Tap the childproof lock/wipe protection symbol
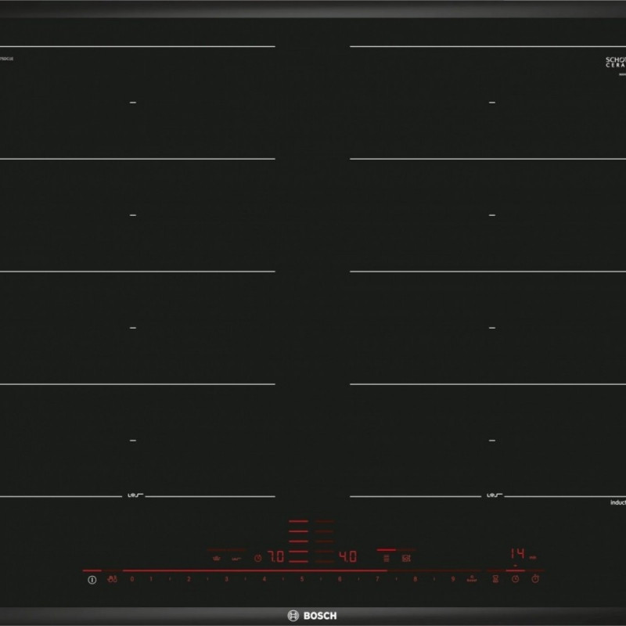626x626 pixels. click(x=113, y=579)
